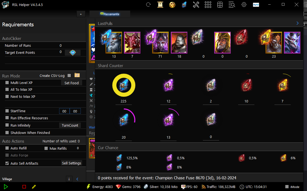The width and height of the screenshot is (307, 191).
Task: Click the blue shard with count 20
Action: pyautogui.click(x=124, y=120)
